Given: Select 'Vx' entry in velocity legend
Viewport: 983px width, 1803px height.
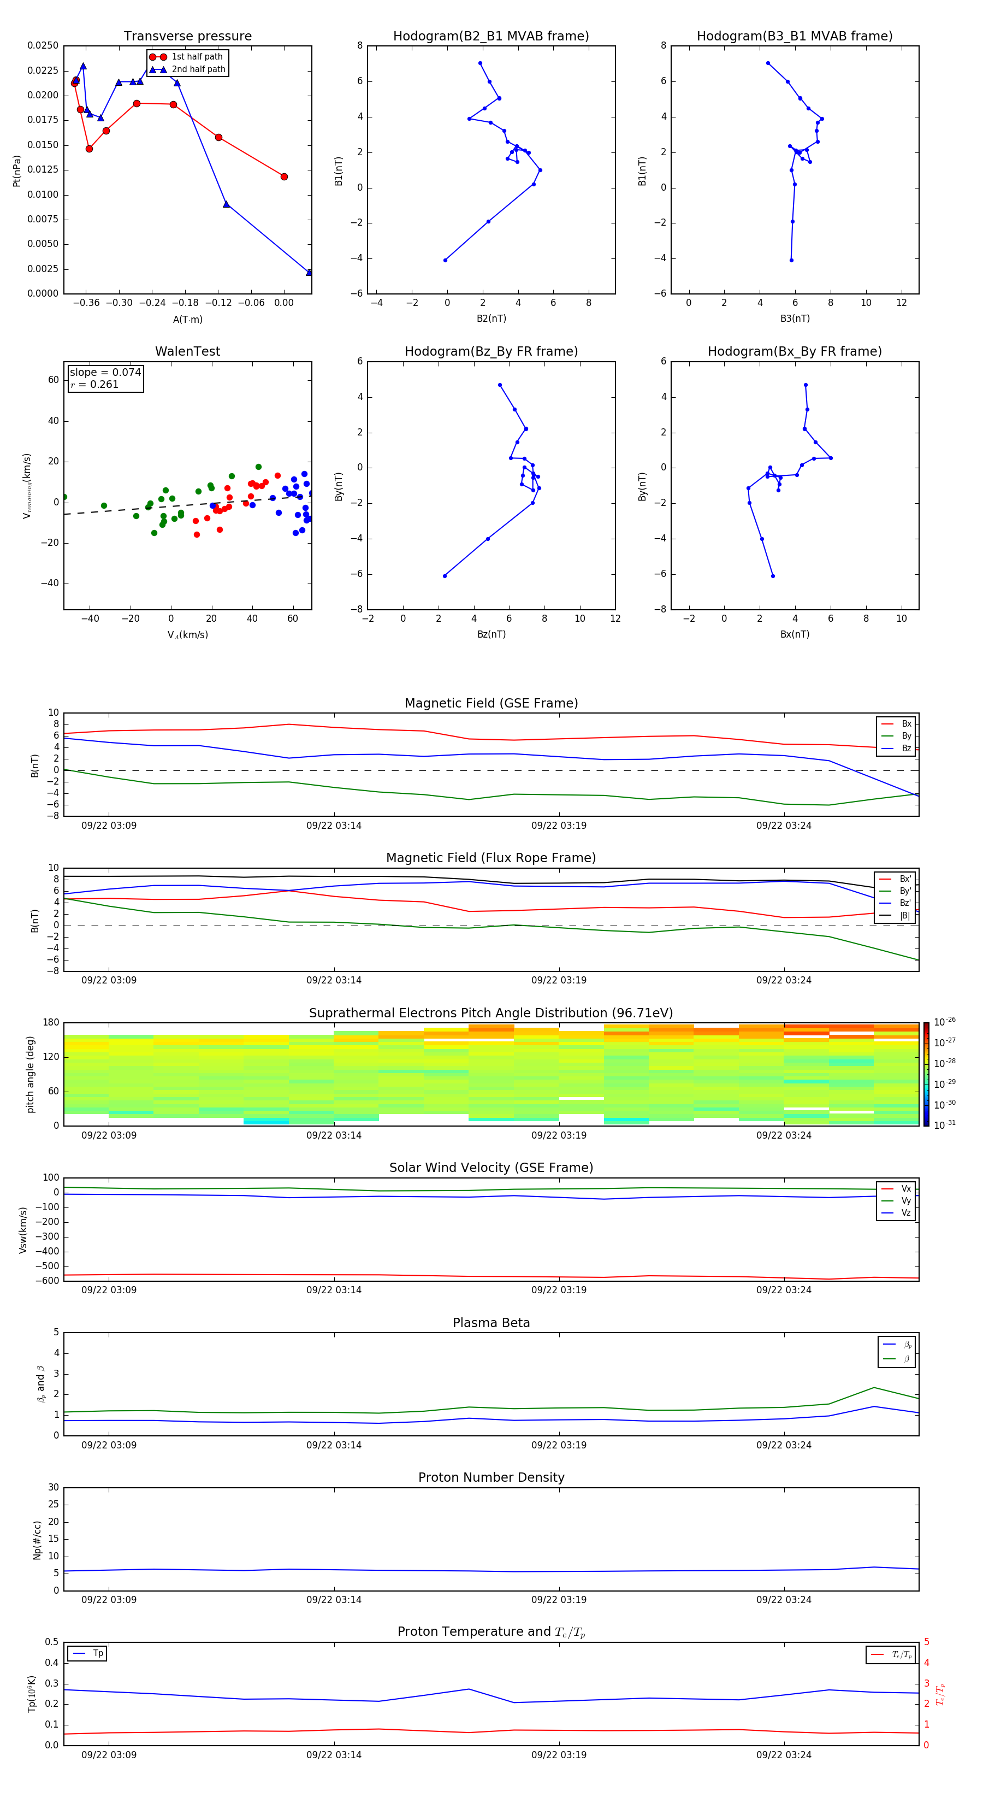Looking at the screenshot, I should (896, 1188).
